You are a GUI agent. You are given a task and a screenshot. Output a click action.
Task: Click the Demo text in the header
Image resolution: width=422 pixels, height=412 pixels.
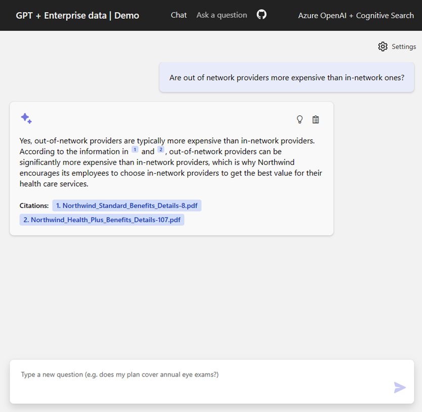coord(126,15)
